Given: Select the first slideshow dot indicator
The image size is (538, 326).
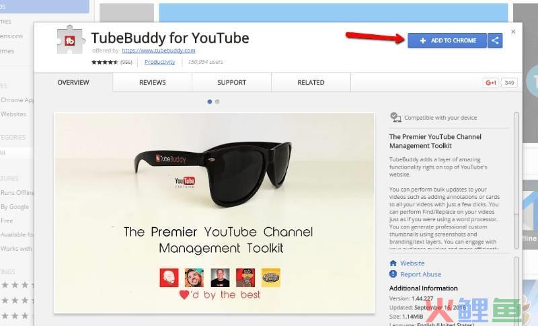Looking at the screenshot, I should [x=210, y=101].
